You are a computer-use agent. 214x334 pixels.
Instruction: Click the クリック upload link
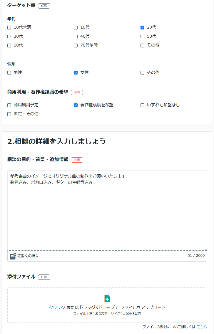[57, 307]
